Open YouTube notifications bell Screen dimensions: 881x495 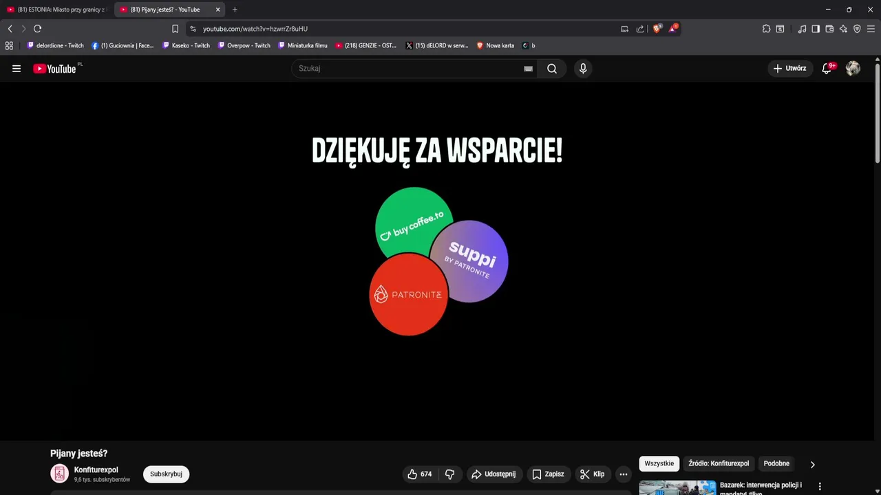click(827, 69)
